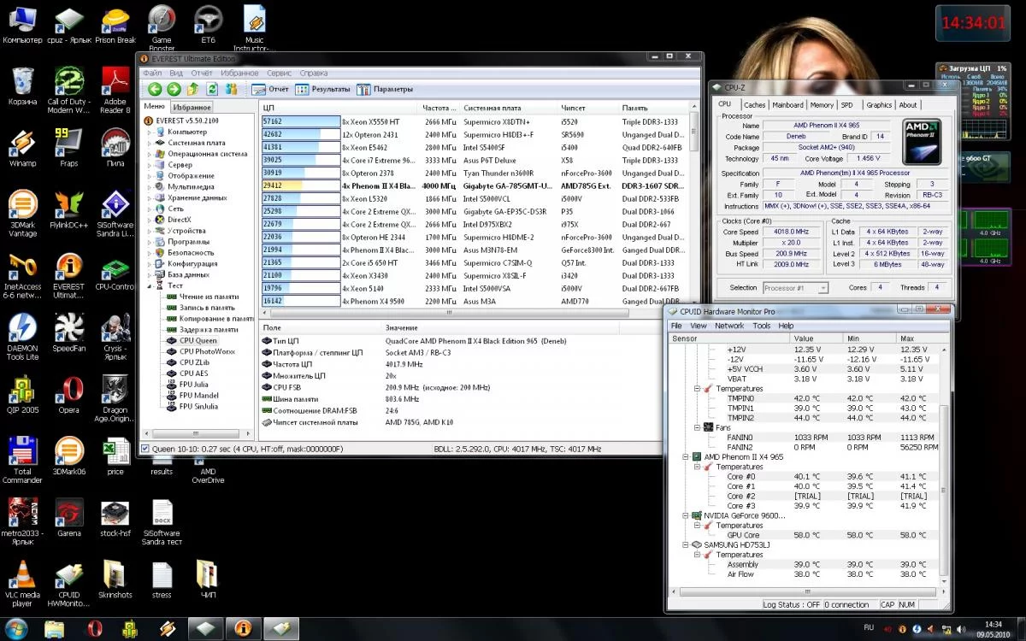
Task: Click the Windows Start button
Action: (x=15, y=628)
